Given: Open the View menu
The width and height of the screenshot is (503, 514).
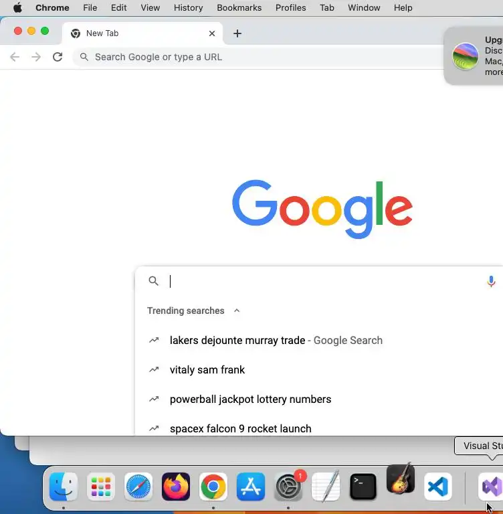Looking at the screenshot, I should tap(150, 7).
